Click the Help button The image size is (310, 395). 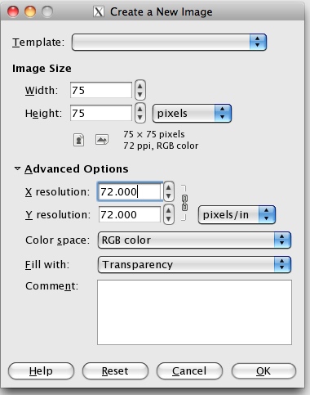(41, 371)
